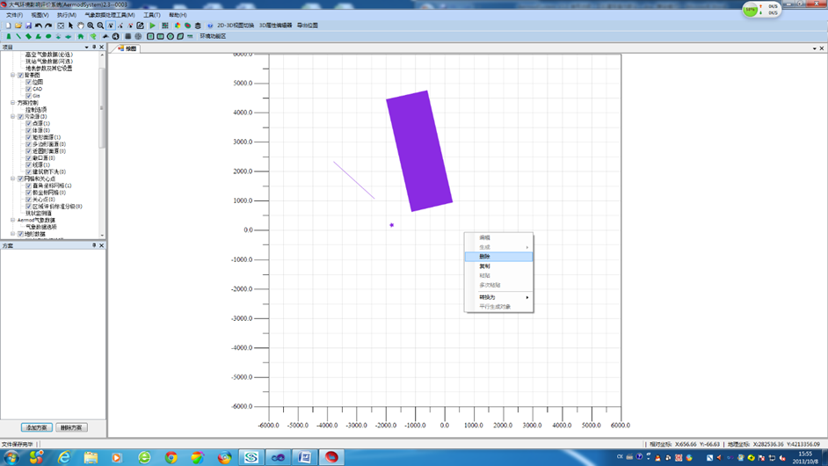Click the zoom-to-extent icon in toolbar
Screen dimensions: 828x466
coord(61,25)
